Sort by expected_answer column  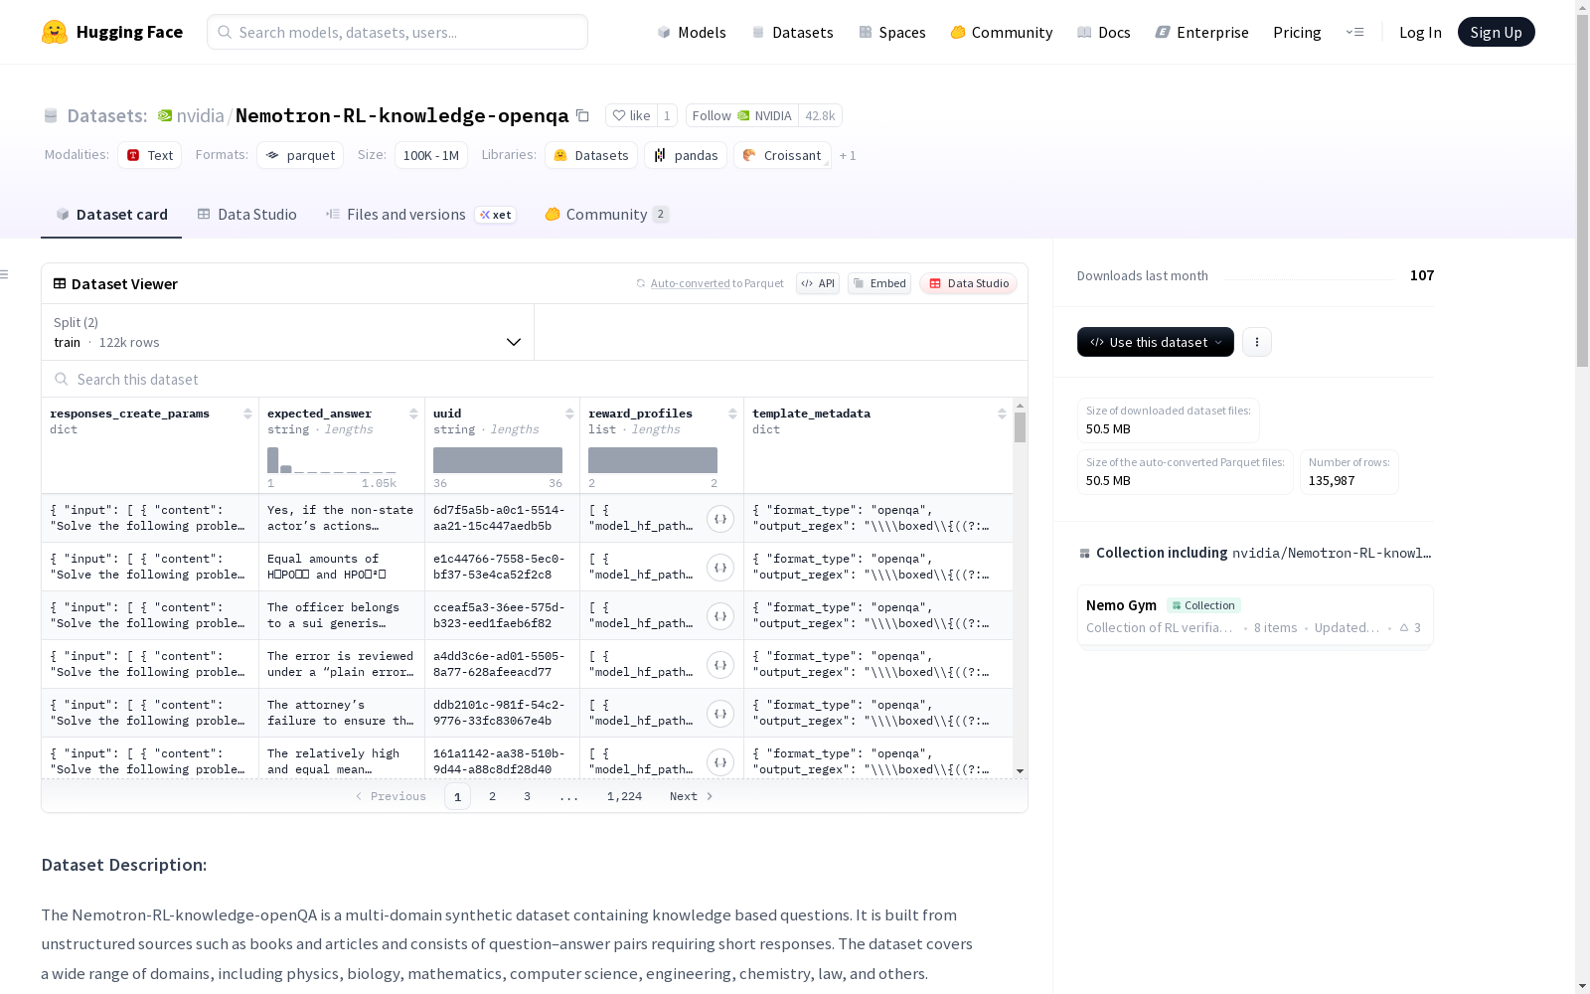tap(413, 414)
